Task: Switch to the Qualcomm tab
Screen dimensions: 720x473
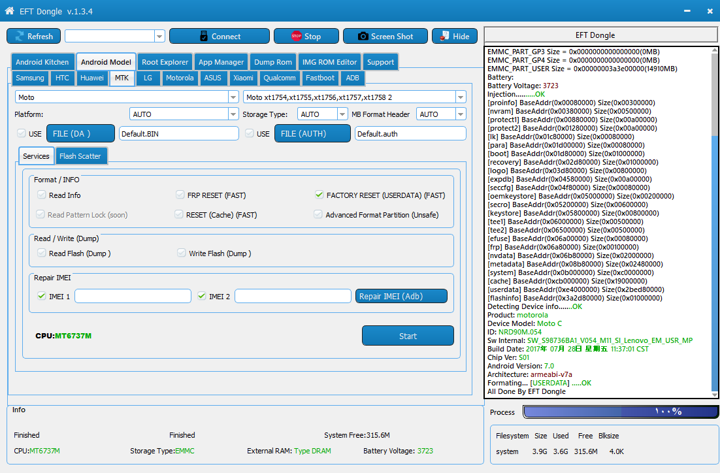Action: coord(279,78)
